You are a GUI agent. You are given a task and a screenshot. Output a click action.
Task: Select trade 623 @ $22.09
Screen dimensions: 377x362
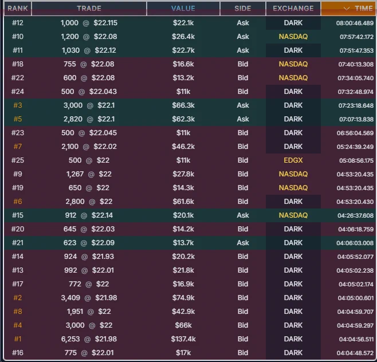pyautogui.click(x=89, y=243)
